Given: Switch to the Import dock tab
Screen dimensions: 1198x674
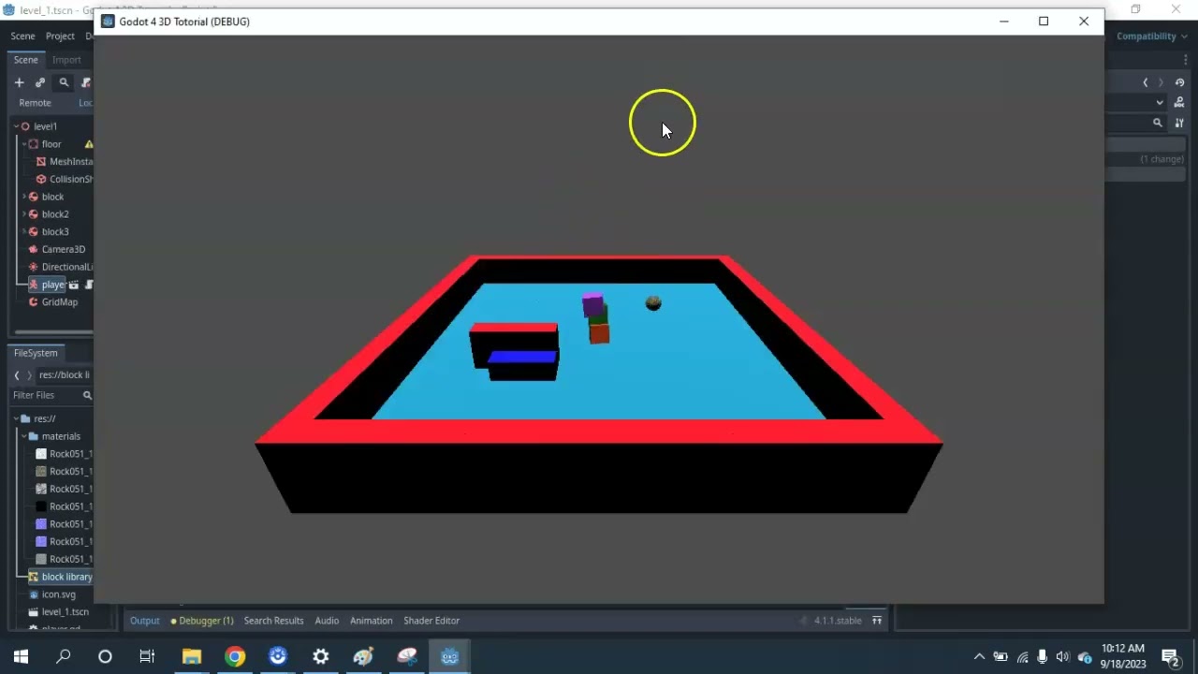Looking at the screenshot, I should coord(66,60).
